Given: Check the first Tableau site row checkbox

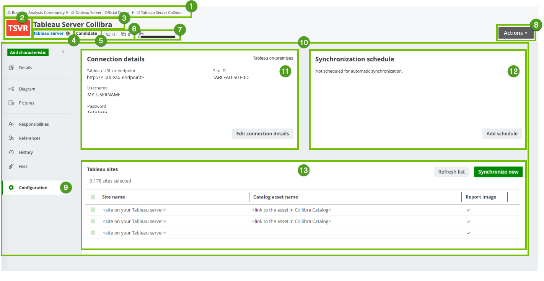Looking at the screenshot, I should tap(93, 210).
